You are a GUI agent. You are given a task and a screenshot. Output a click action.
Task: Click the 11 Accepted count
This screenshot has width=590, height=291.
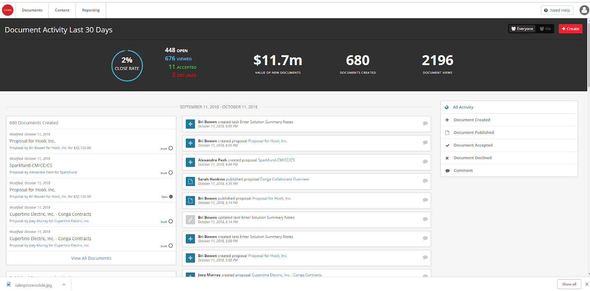coord(183,67)
